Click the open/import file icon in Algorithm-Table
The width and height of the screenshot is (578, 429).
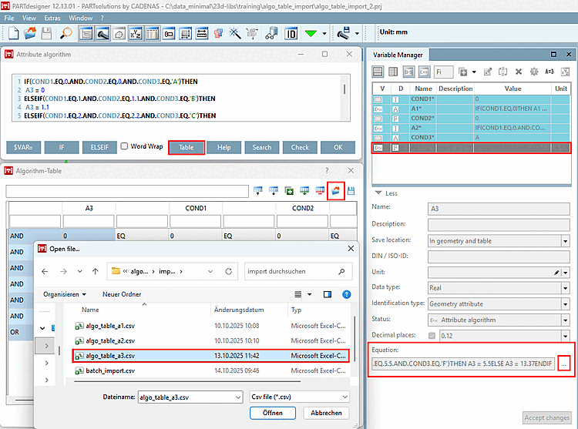click(335, 191)
